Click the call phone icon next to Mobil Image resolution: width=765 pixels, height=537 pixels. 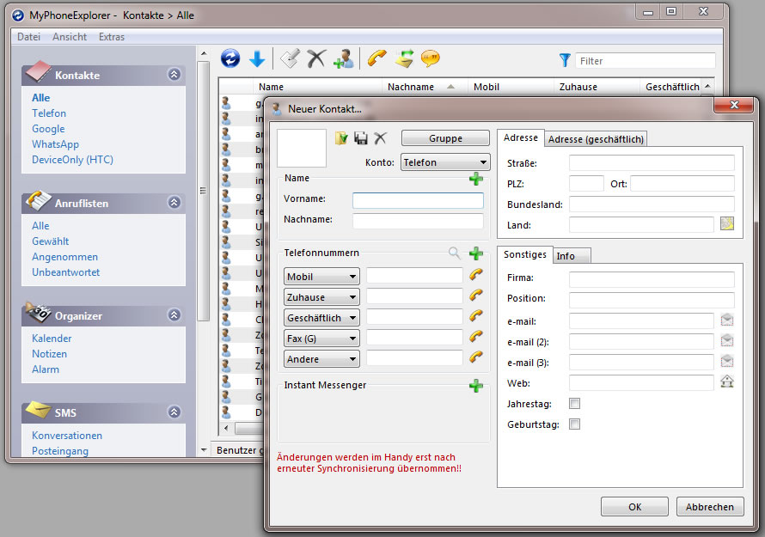(475, 276)
